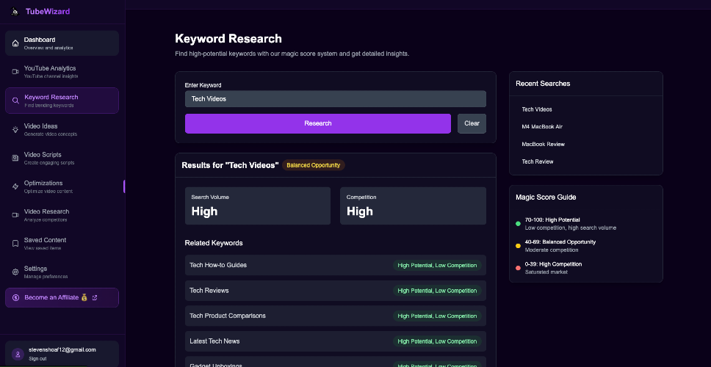The width and height of the screenshot is (711, 367).
Task: Open Settings in sidebar
Action: [x=62, y=272]
